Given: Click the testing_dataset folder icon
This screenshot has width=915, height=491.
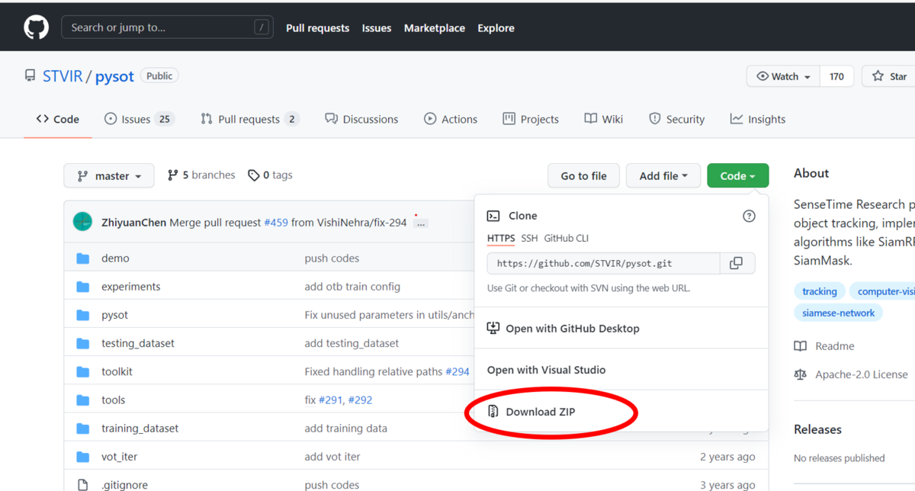Looking at the screenshot, I should pos(83,343).
